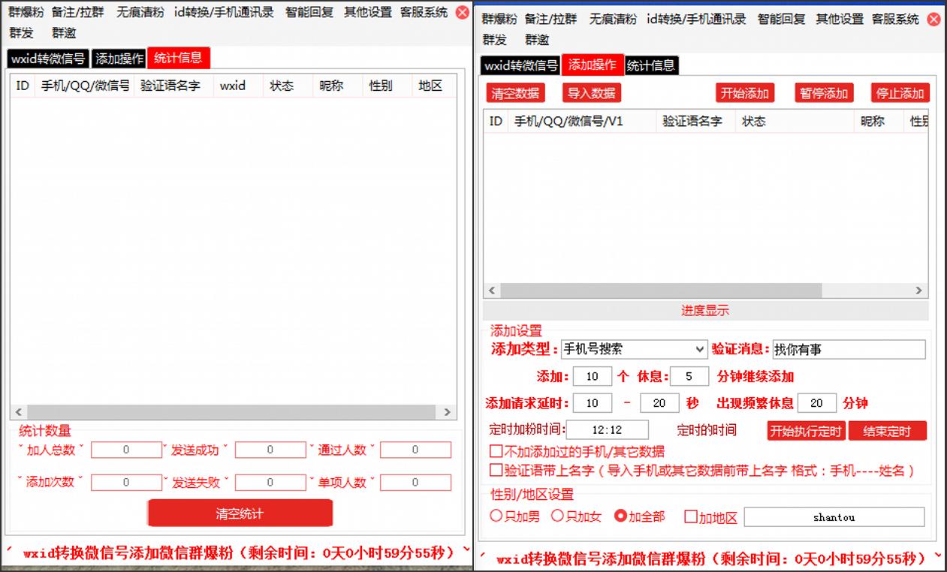Image resolution: width=947 pixels, height=572 pixels.
Task: Click right scroll arrow in right data table
Action: coord(918,291)
